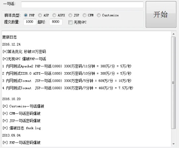The height and width of the screenshot is (148, 179).
Task: Click the 提交数量 label
Action: tap(12, 22)
